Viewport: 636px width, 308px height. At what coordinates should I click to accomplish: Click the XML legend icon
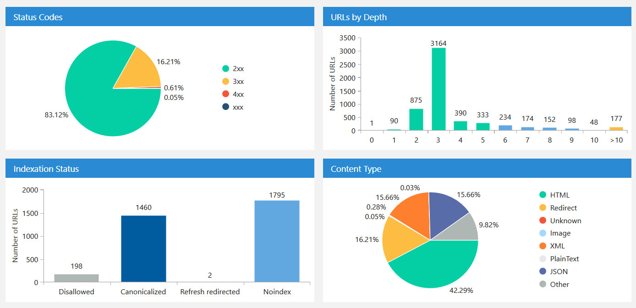[543, 246]
